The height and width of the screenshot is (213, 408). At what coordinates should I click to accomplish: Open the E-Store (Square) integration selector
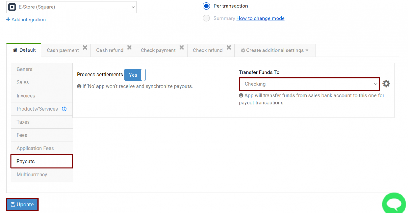[x=71, y=7]
